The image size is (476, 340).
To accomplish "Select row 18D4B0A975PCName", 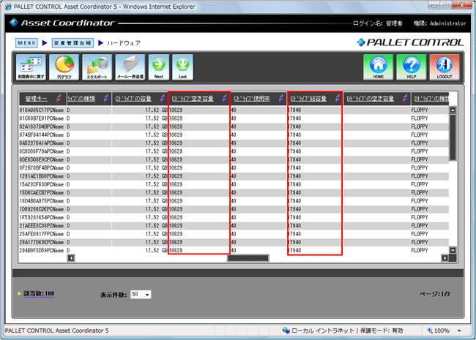I will tap(234, 201).
